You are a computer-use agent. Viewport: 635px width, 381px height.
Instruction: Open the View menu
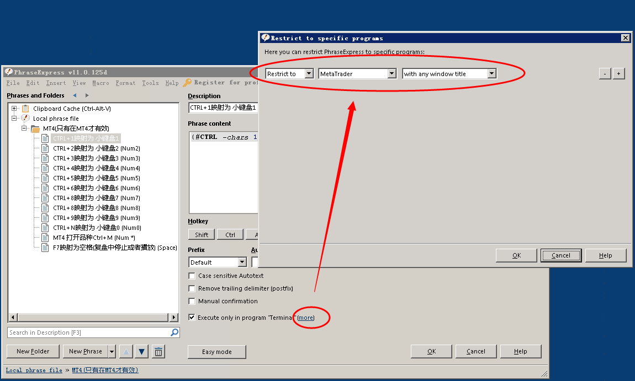point(80,83)
